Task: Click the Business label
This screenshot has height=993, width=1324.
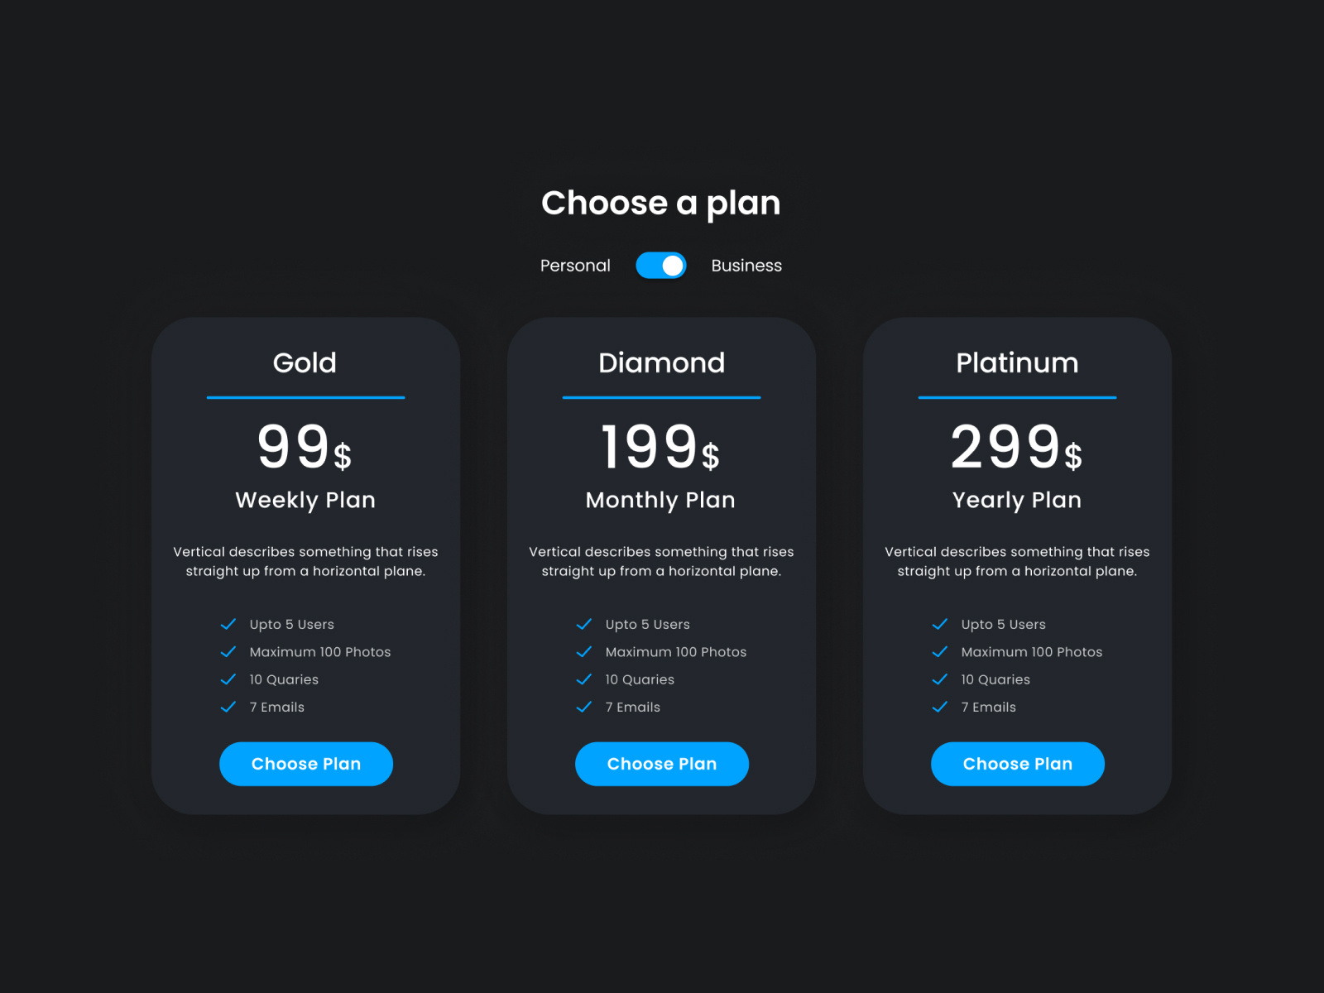Action: pos(746,266)
